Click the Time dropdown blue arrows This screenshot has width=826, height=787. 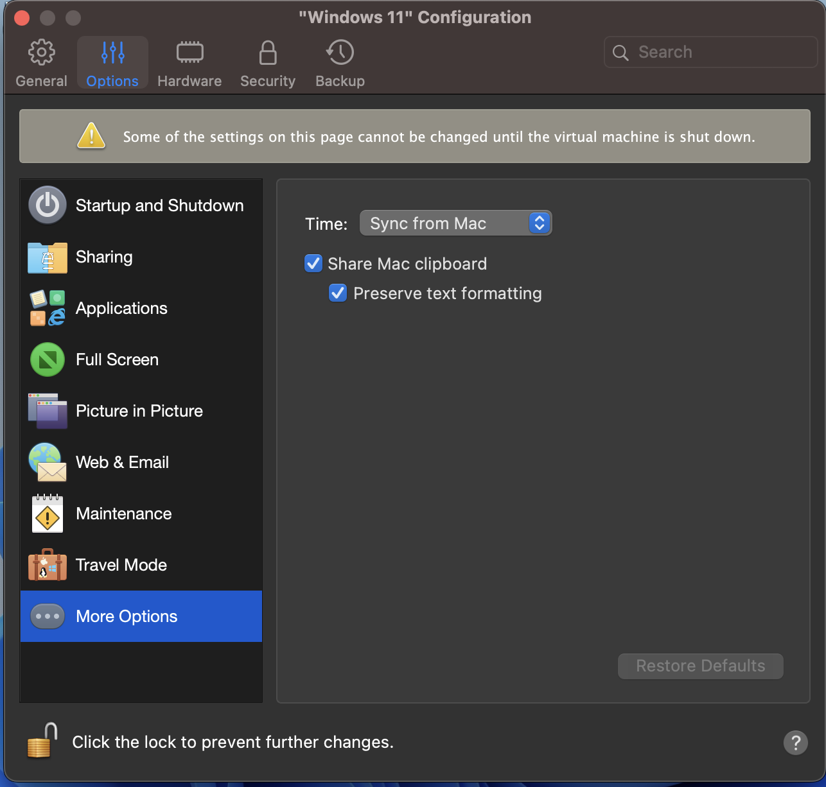pos(540,223)
